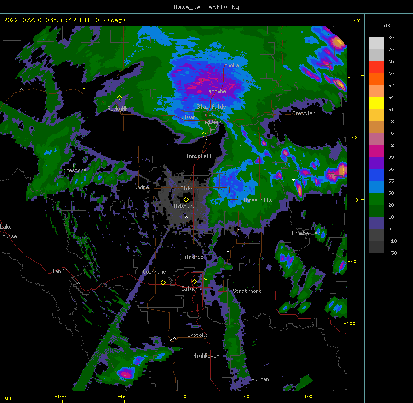Image resolution: width=413 pixels, height=403 pixels.
Task: Click the 100 tick on the right vertical axis
Action: [352, 76]
